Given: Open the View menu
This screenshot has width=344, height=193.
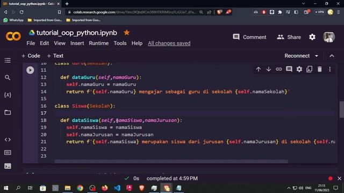Looking at the screenshot, I should point(60,43).
